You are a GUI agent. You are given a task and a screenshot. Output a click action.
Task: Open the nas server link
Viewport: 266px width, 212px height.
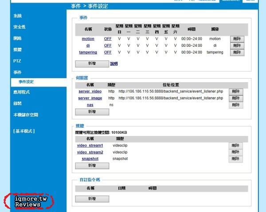[x=90, y=105]
